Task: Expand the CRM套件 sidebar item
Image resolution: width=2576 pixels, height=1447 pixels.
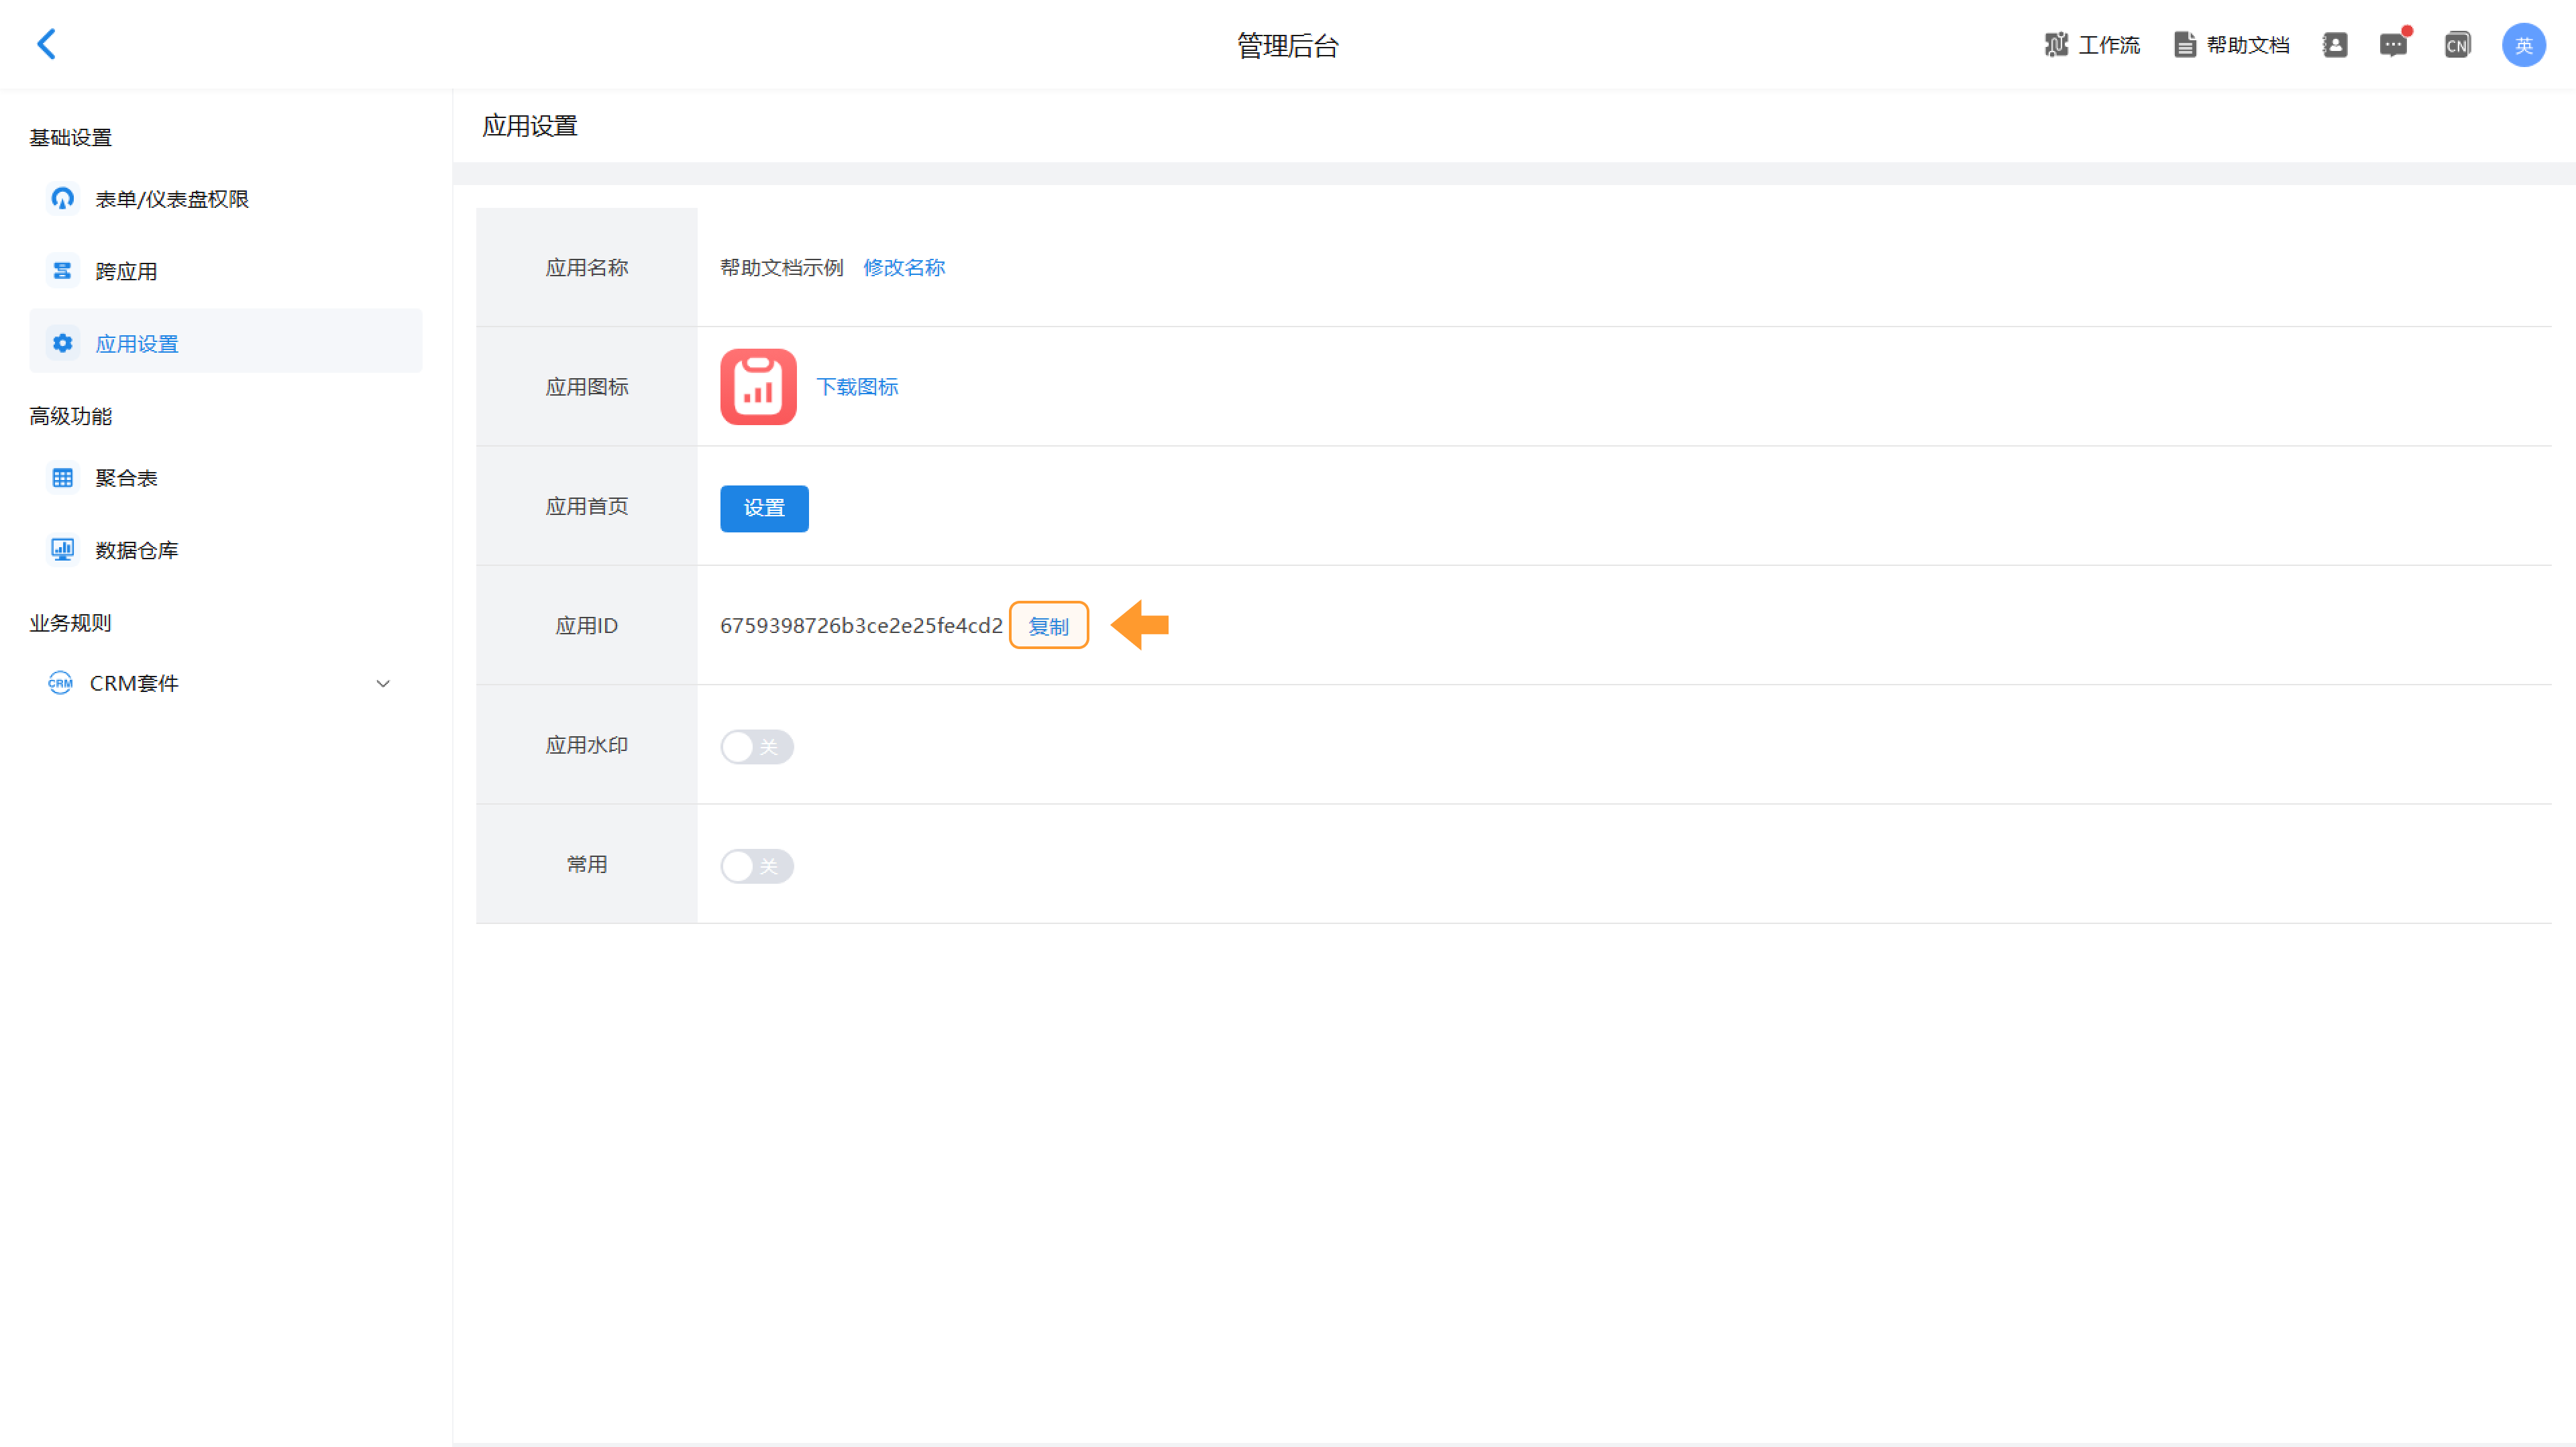Action: [x=134, y=683]
